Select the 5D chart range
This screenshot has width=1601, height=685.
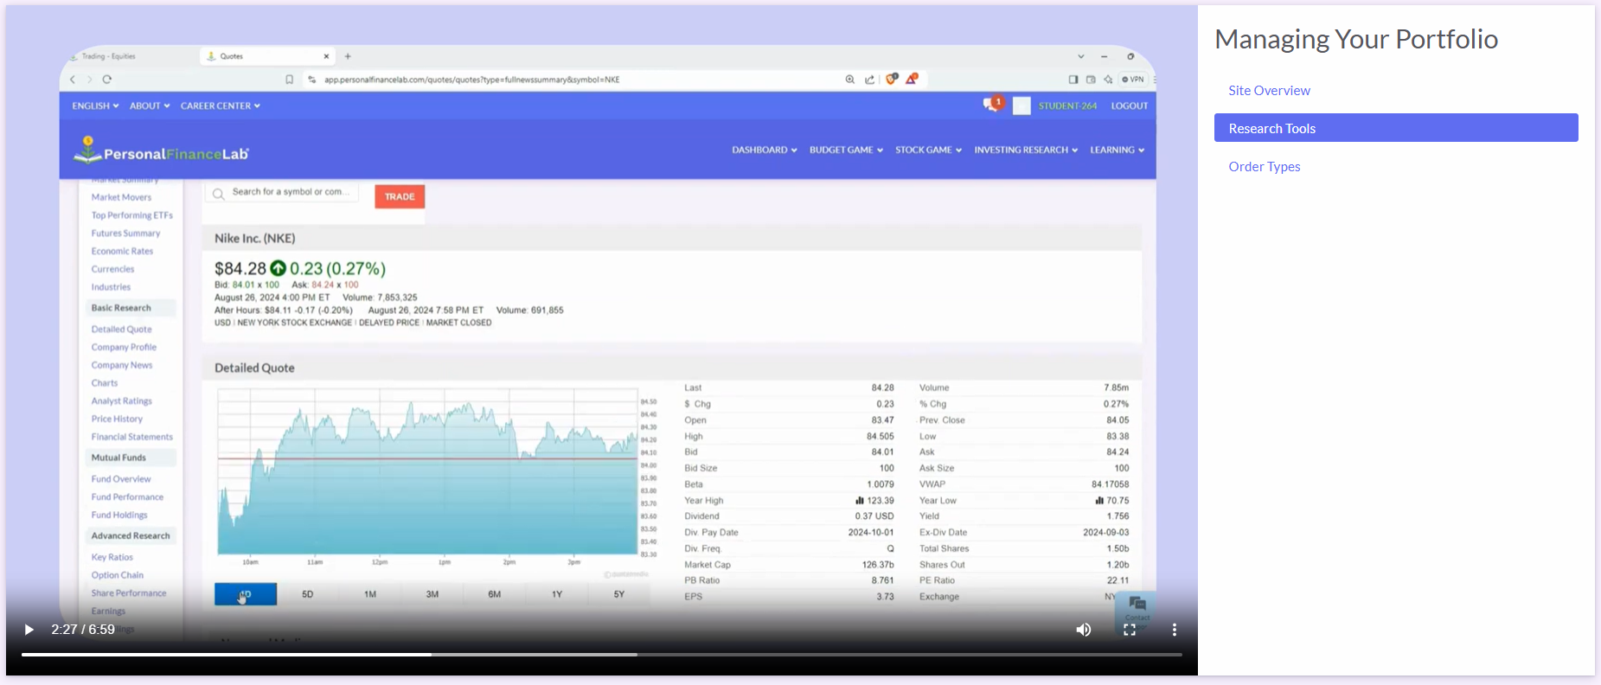[x=308, y=594]
